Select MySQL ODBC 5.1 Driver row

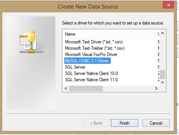[x=87, y=61]
